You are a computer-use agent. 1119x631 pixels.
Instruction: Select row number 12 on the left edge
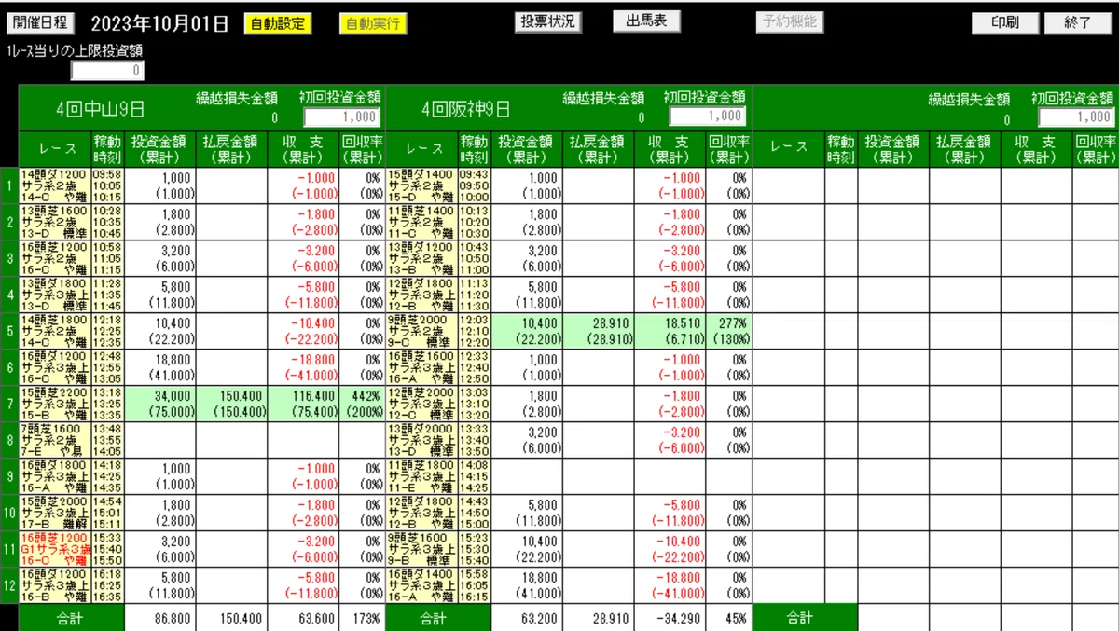(x=9, y=586)
